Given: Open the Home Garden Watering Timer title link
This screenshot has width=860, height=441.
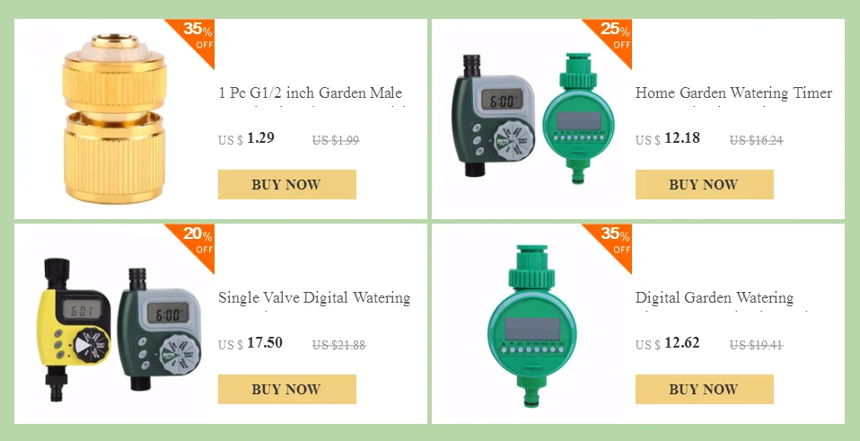Looking at the screenshot, I should click(733, 93).
